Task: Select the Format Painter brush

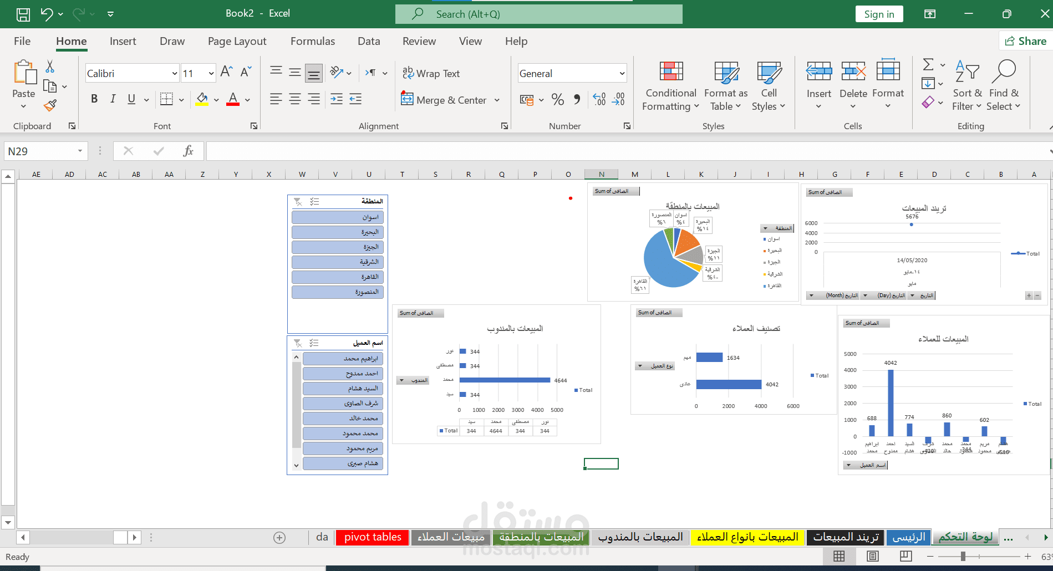Action: [50, 105]
